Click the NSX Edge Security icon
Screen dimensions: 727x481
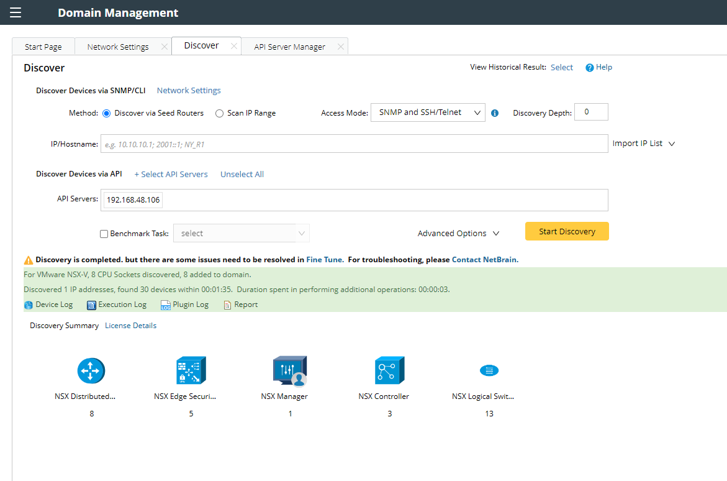(191, 371)
